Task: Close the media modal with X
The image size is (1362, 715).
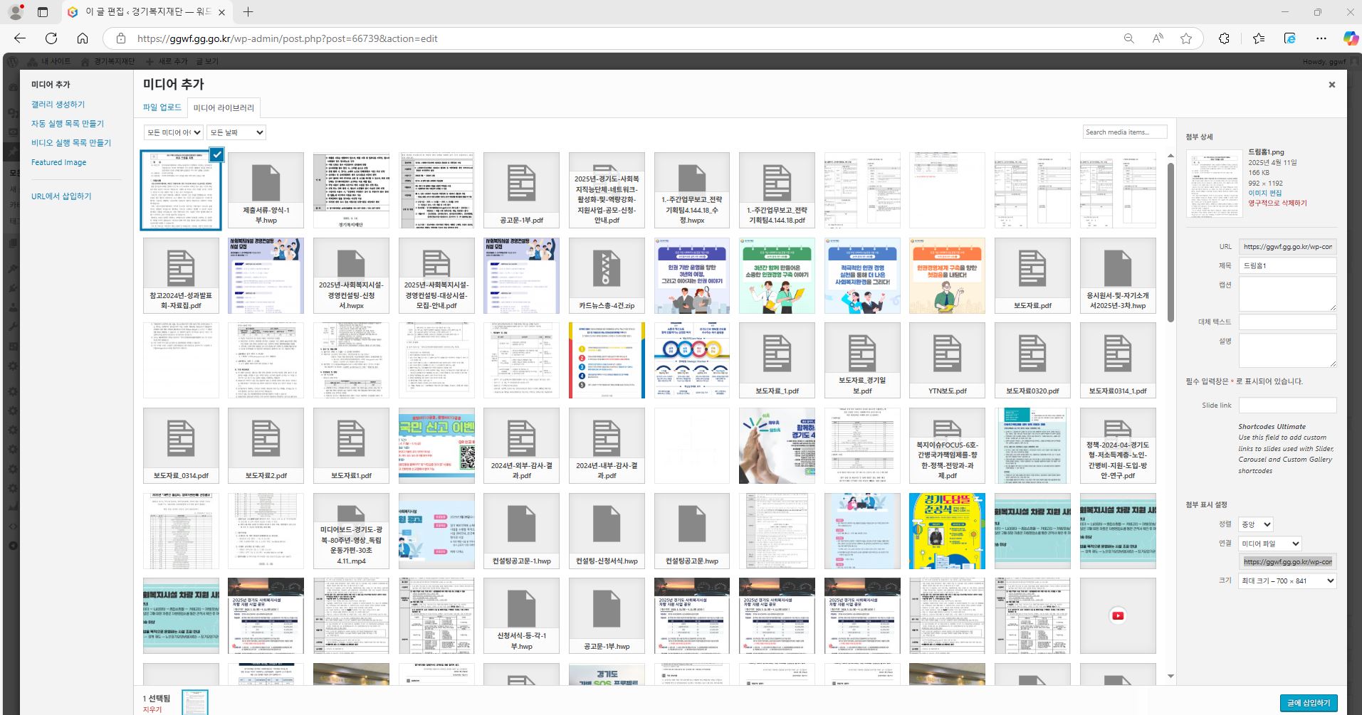Action: coord(1331,85)
